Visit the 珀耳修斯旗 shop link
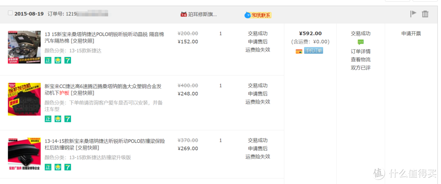 click(x=203, y=14)
